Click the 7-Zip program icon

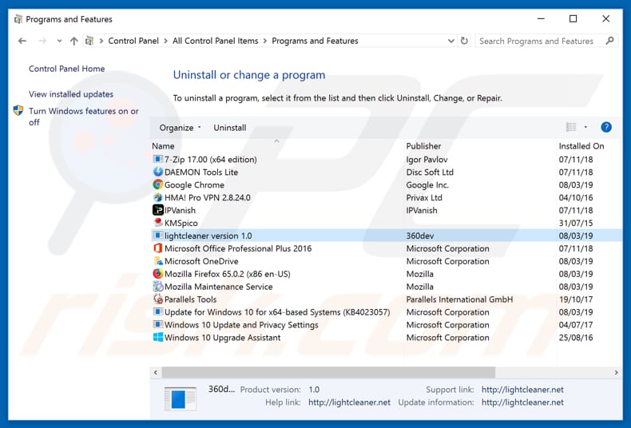[158, 159]
